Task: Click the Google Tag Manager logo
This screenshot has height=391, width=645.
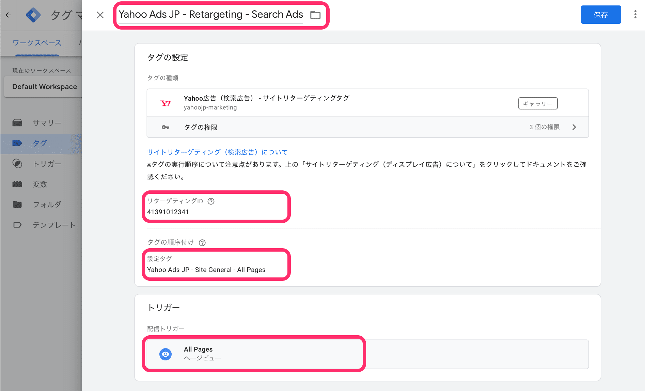Action: coord(33,15)
